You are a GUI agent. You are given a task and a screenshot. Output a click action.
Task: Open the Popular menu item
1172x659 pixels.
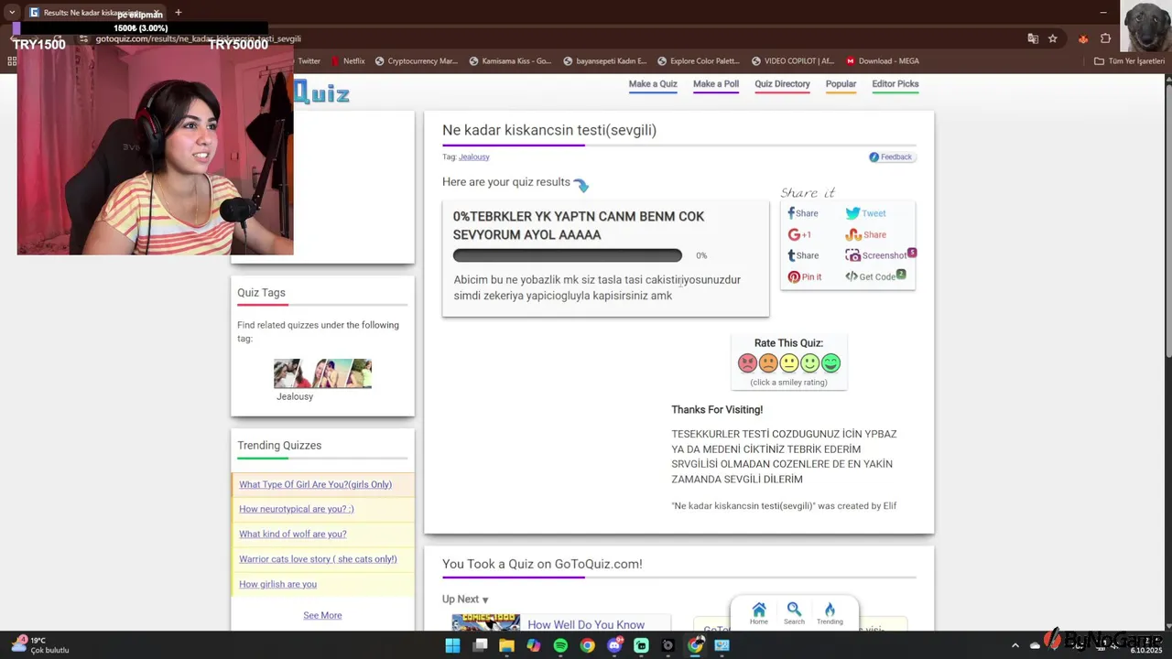tap(841, 84)
